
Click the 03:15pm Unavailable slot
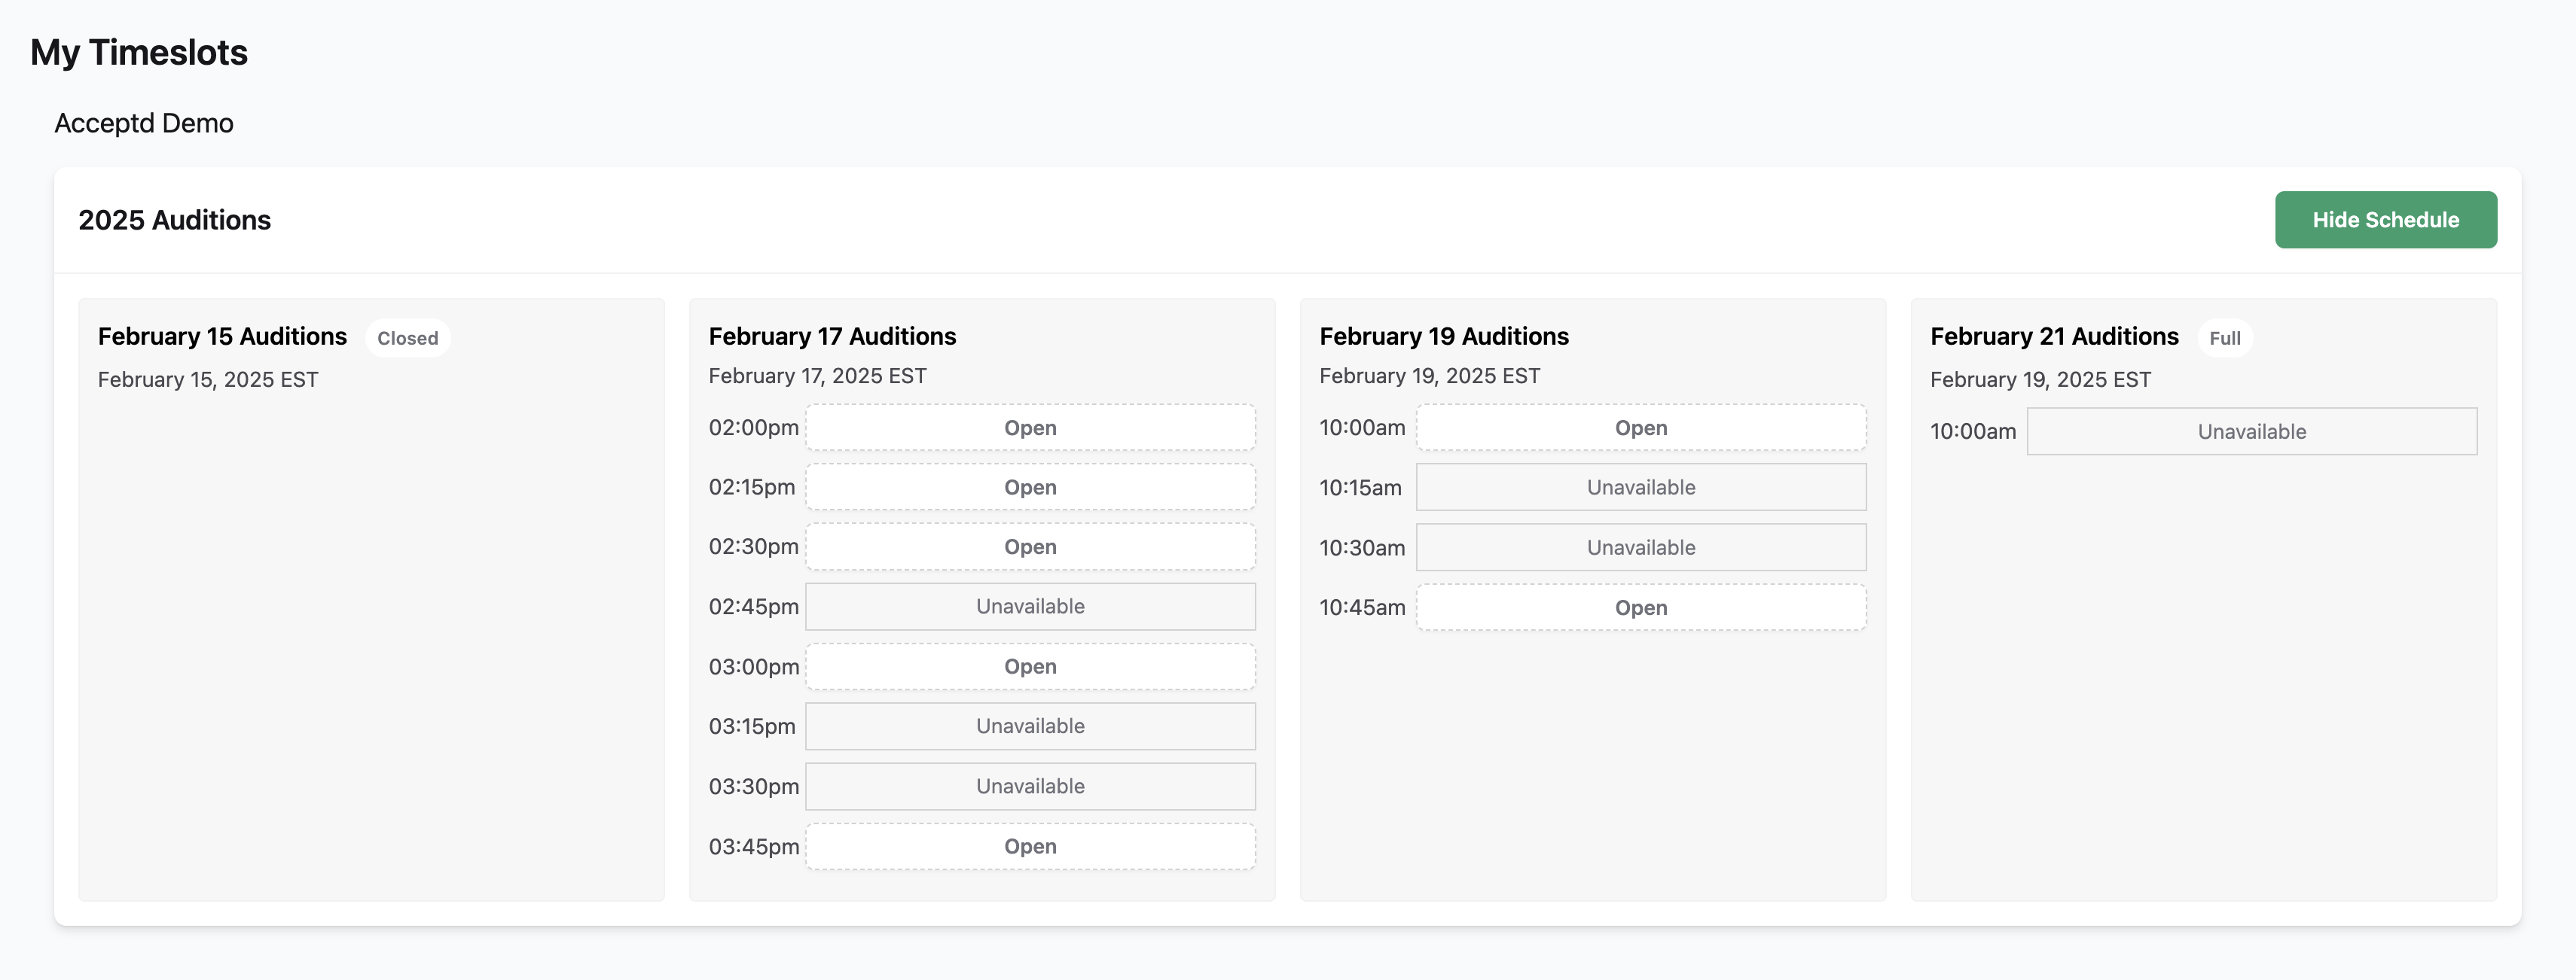[1030, 726]
